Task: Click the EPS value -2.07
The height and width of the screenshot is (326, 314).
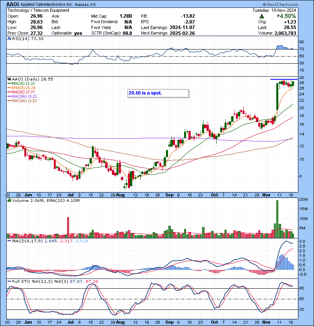Action: coord(189,22)
